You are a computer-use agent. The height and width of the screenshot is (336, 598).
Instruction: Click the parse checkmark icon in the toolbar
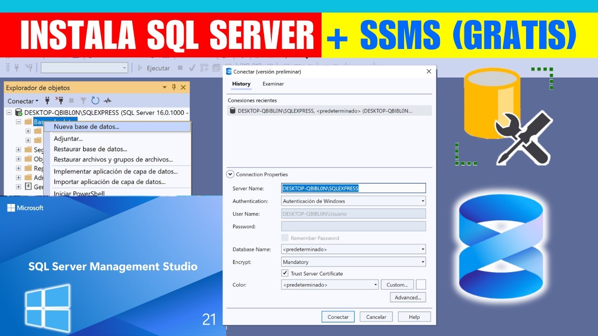click(192, 68)
